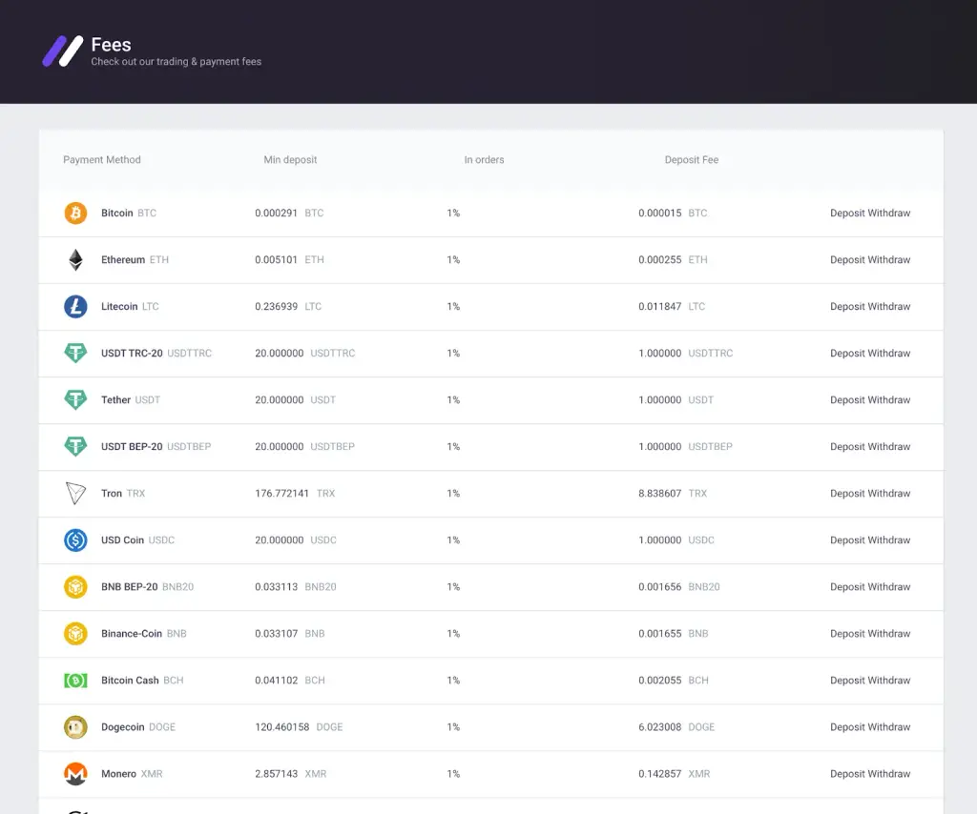Open Withdraw for USDT TRC-20 row
977x814 pixels.
click(888, 353)
